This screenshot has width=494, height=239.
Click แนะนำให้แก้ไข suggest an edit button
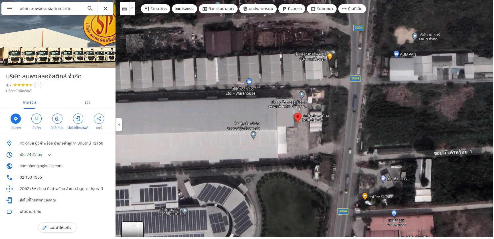[x=57, y=228]
